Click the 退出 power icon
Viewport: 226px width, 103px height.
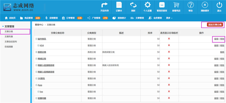219,5
